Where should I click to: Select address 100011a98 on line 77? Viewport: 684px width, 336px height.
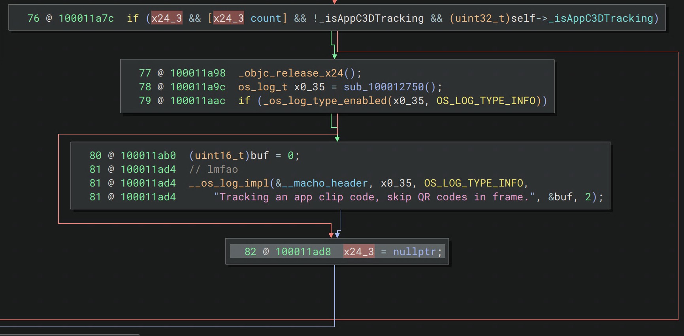198,73
